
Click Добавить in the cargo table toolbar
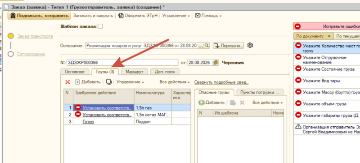[x=88, y=82]
